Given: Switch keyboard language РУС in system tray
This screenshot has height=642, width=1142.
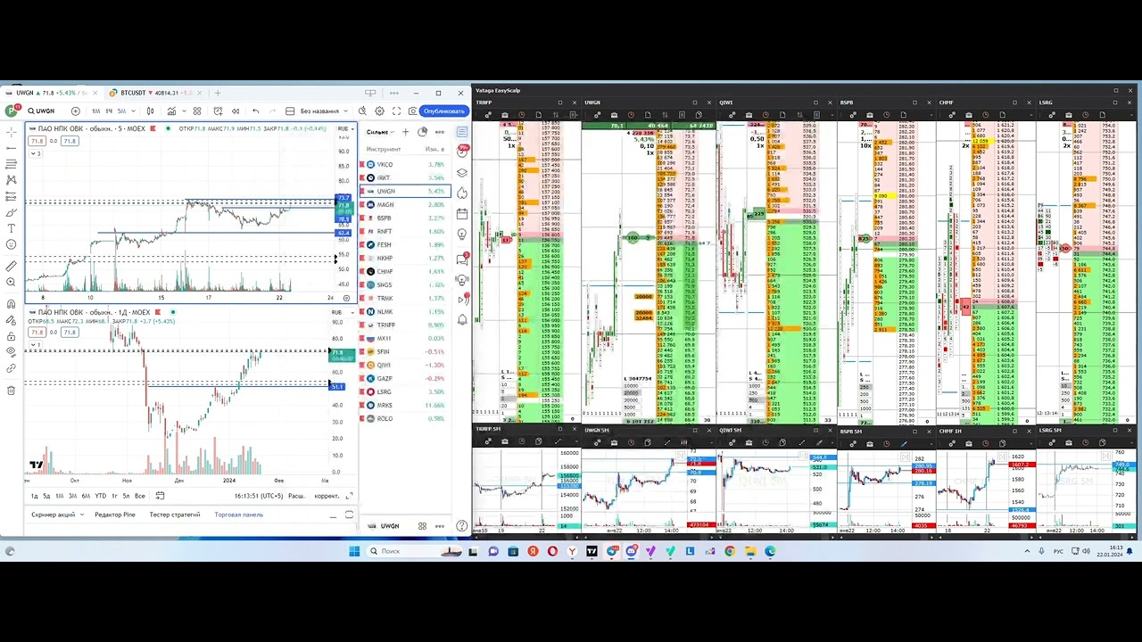Looking at the screenshot, I should (x=1058, y=551).
